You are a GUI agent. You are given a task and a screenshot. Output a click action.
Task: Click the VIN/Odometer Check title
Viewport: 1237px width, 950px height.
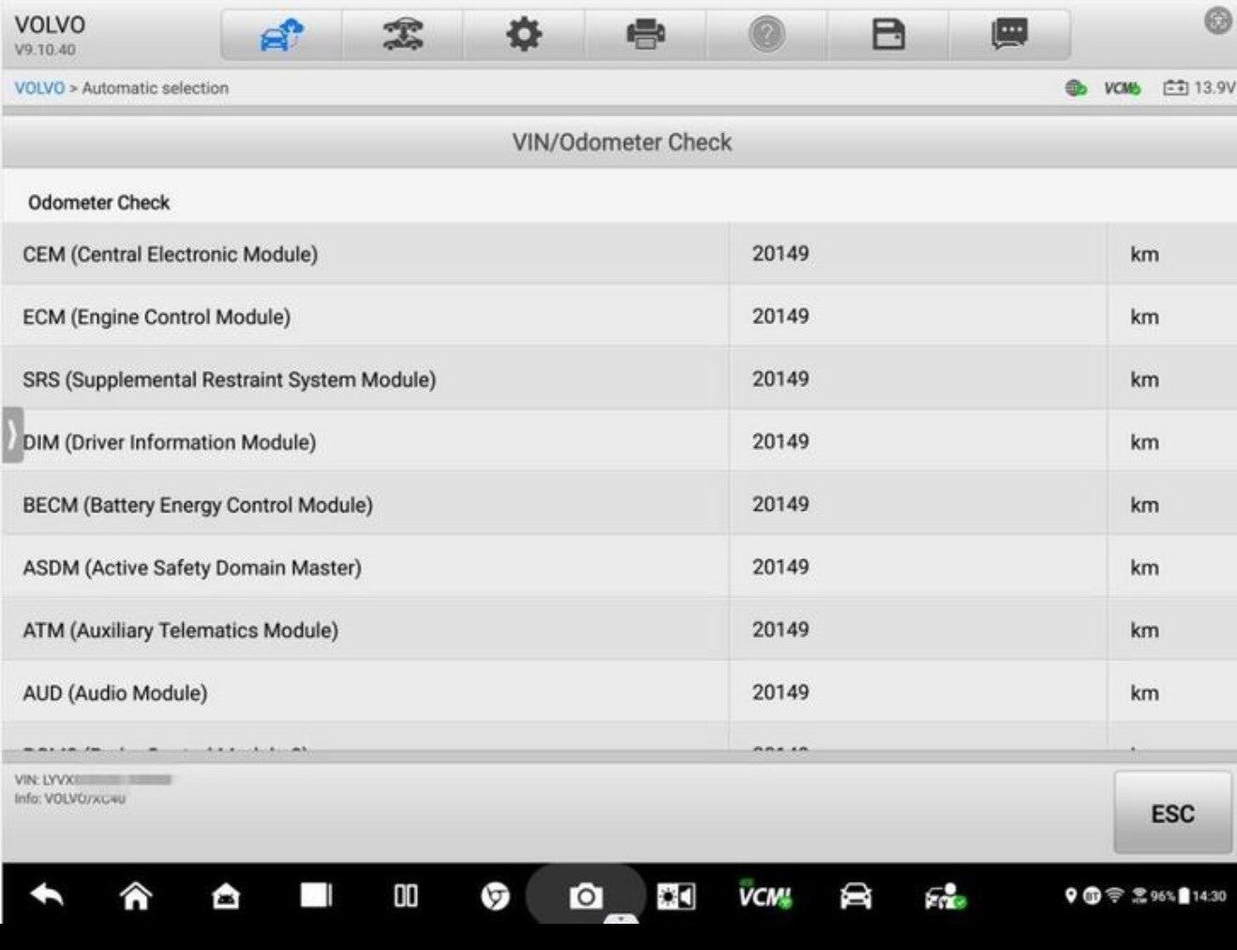pyautogui.click(x=621, y=142)
